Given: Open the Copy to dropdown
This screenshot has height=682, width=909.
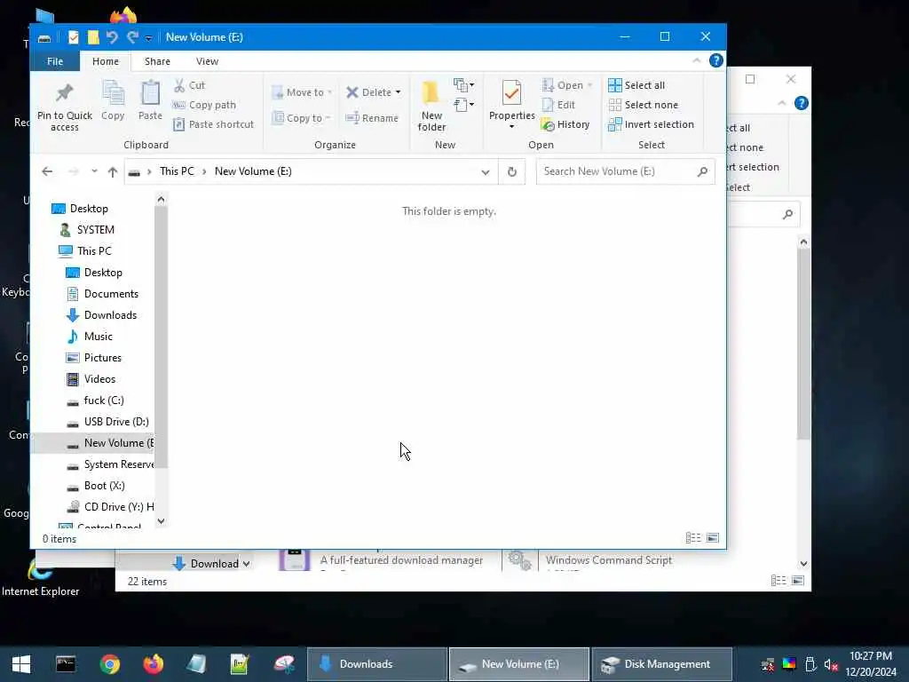Looking at the screenshot, I should coord(302,118).
